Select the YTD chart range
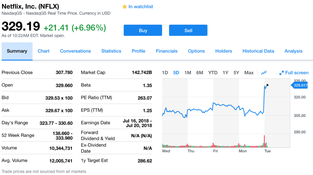This screenshot has width=313, height=175. click(x=213, y=73)
